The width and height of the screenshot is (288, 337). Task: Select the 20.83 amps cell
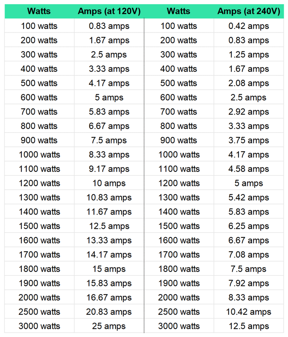(x=109, y=312)
